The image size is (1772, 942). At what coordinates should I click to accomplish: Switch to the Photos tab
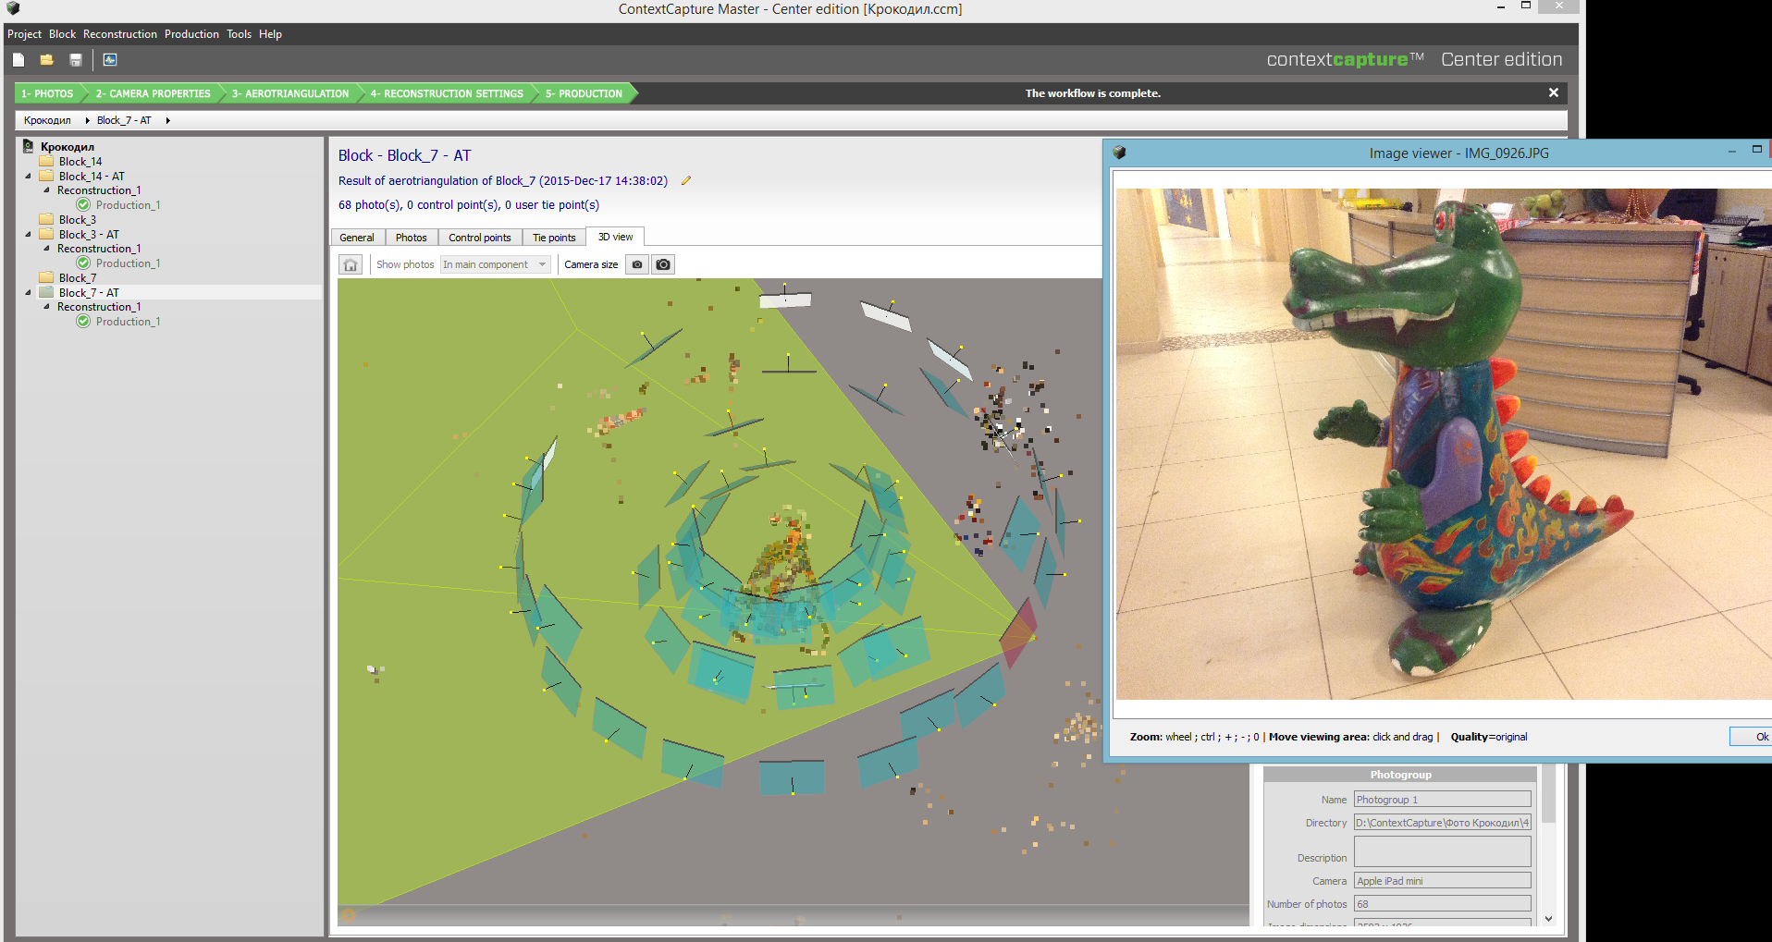tap(412, 238)
